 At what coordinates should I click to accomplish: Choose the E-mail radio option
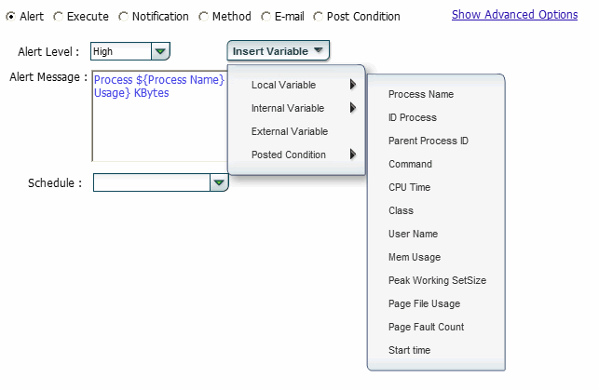click(265, 17)
